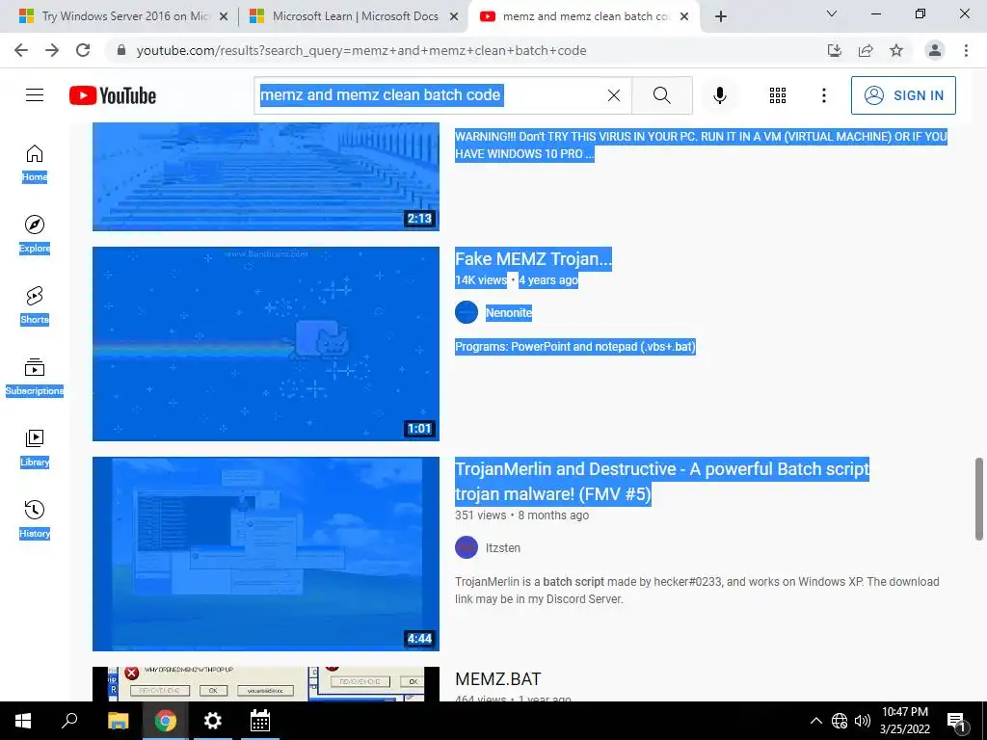Open Home in the sidebar
The width and height of the screenshot is (987, 740).
click(x=35, y=163)
